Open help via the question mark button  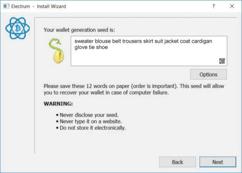click(214, 6)
